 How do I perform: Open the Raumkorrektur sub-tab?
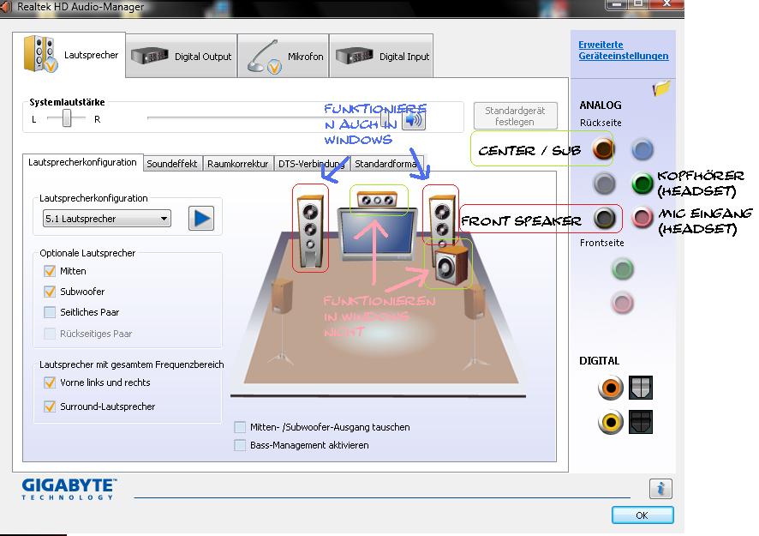click(x=237, y=164)
